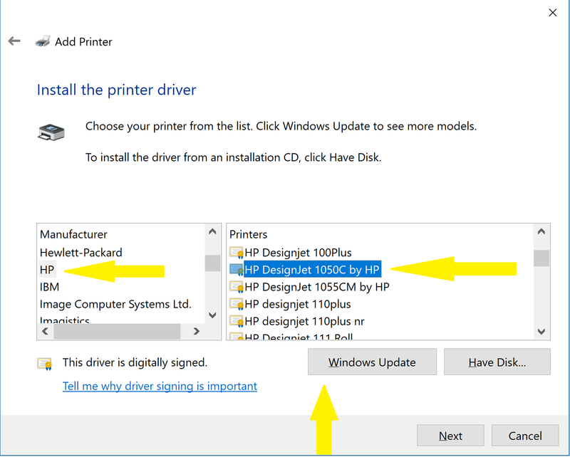Cancel the Add Printer wizard
570x457 pixels.
pyautogui.click(x=525, y=436)
